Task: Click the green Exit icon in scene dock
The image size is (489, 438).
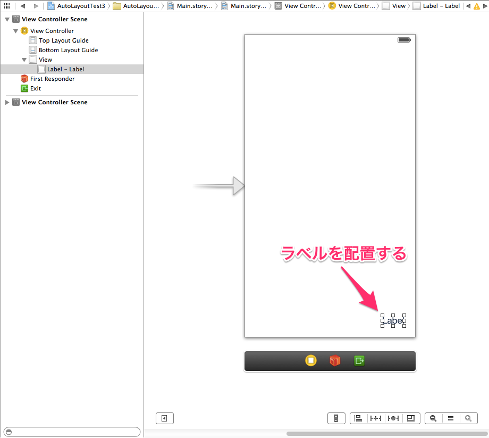Action: [x=359, y=360]
